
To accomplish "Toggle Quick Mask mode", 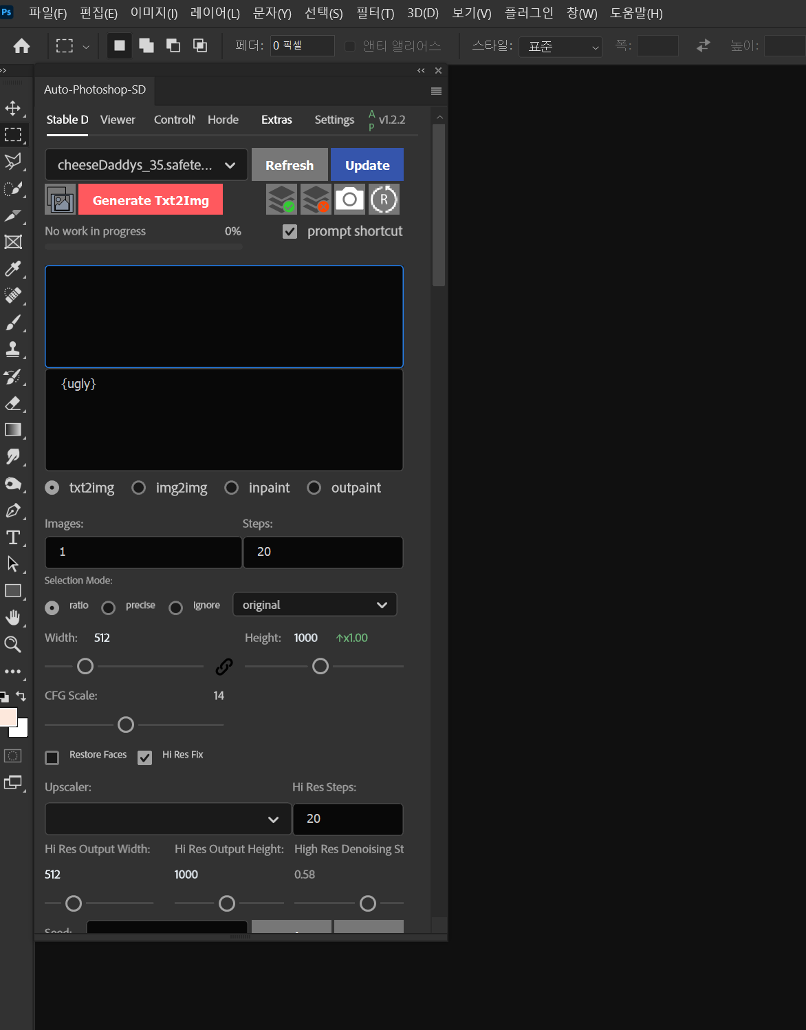I will pos(12,756).
